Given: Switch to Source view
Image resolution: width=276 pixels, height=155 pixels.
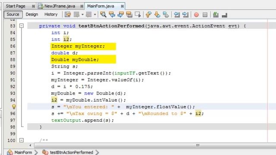Looking at the screenshot, I should click(x=13, y=14).
